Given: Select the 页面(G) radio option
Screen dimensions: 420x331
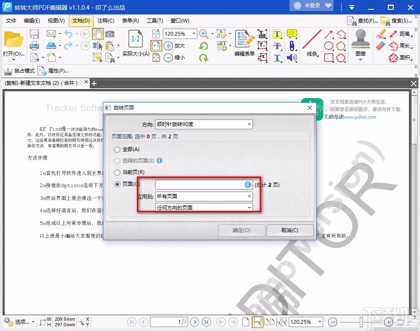Looking at the screenshot, I should click(117, 184).
